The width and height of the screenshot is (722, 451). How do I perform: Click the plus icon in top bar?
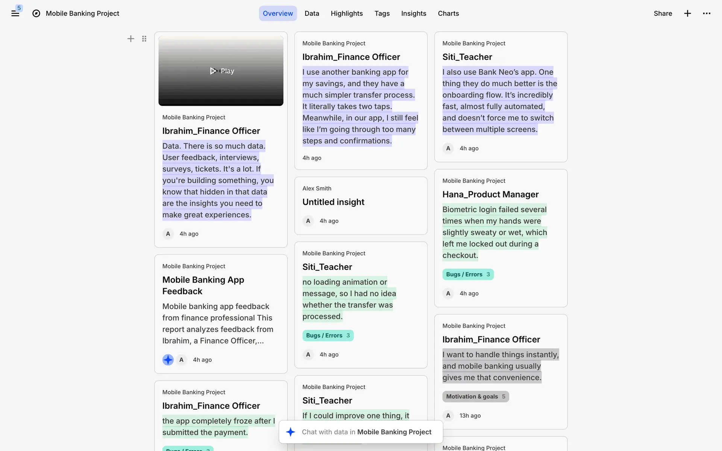tap(687, 14)
